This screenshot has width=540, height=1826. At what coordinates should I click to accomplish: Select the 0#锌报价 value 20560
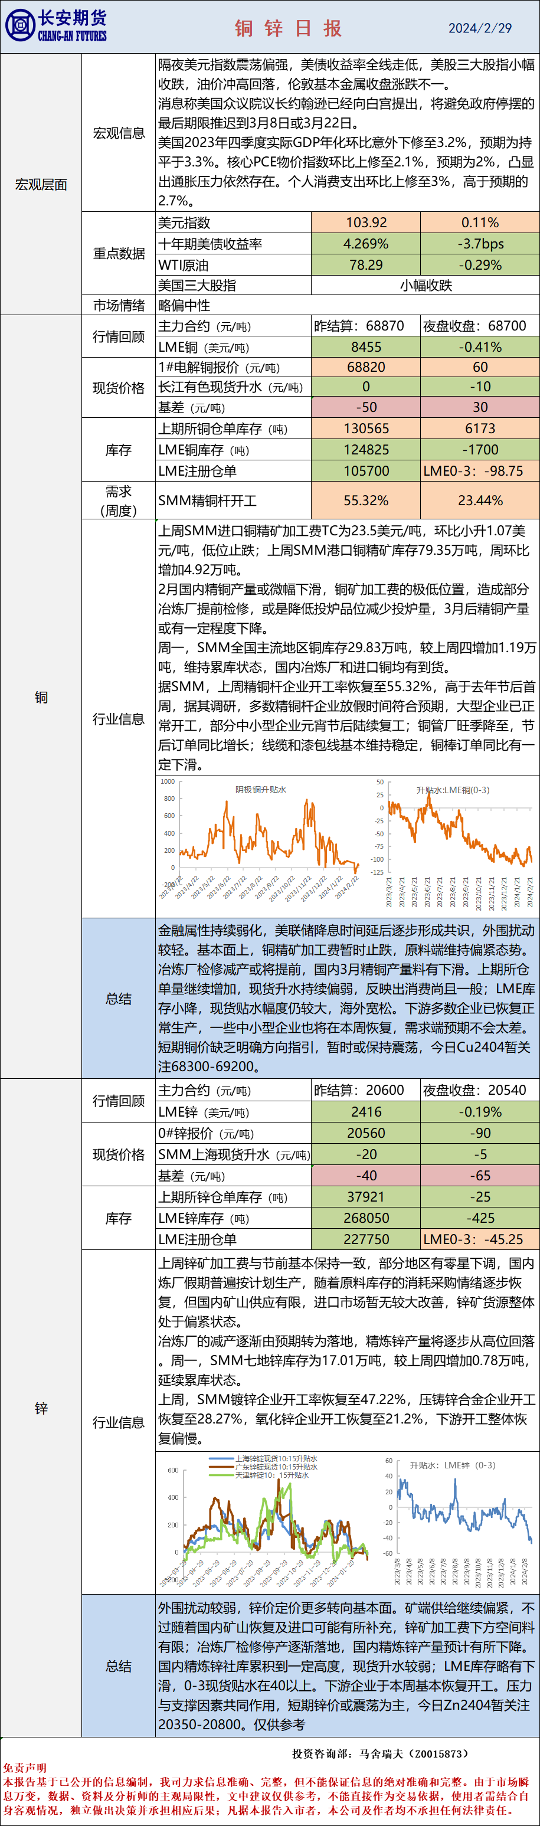pos(366,1133)
